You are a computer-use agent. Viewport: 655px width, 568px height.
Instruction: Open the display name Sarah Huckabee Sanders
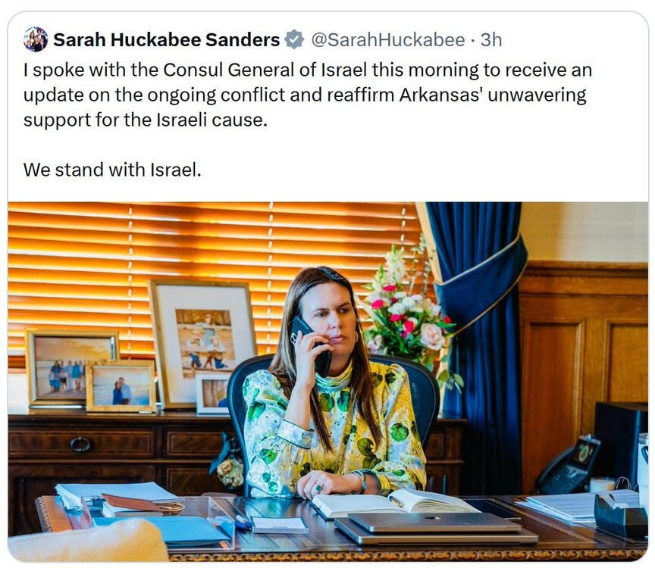pyautogui.click(x=167, y=40)
